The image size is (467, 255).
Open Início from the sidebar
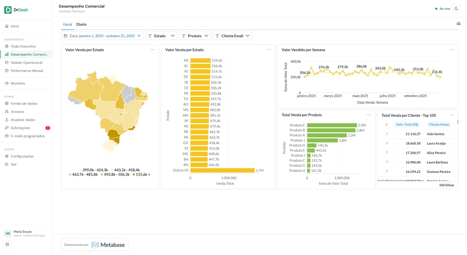click(26, 26)
